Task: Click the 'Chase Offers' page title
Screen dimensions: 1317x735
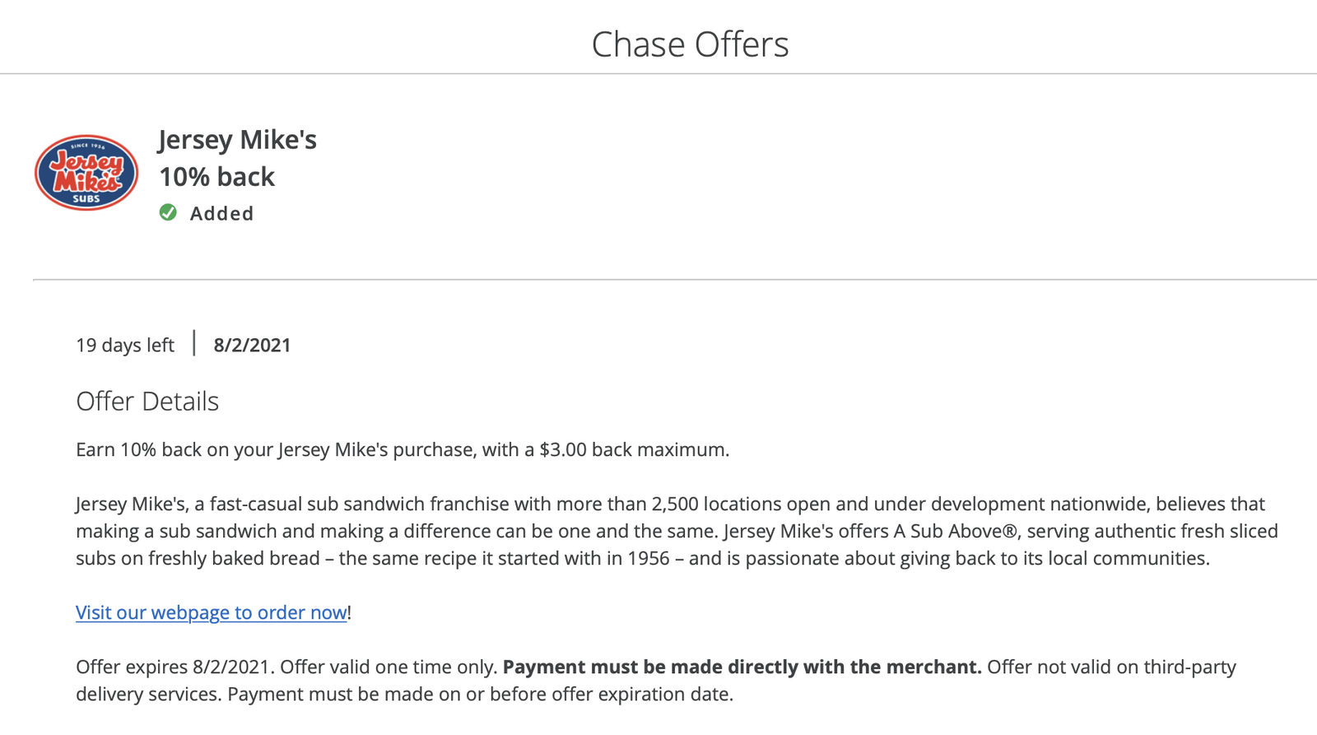Action: [690, 44]
